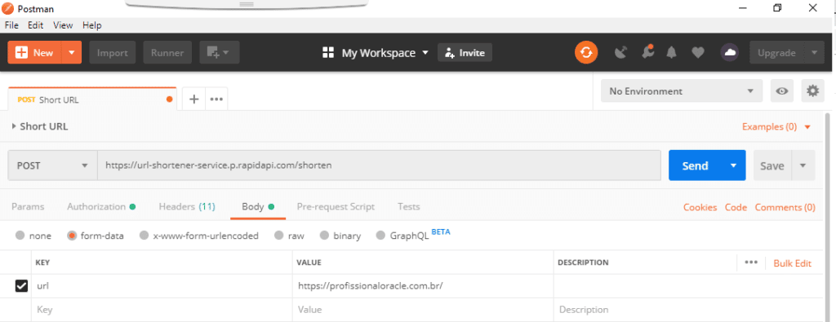Switch to the Headers (11) tab
Viewport: 836px width, 322px height.
187,206
